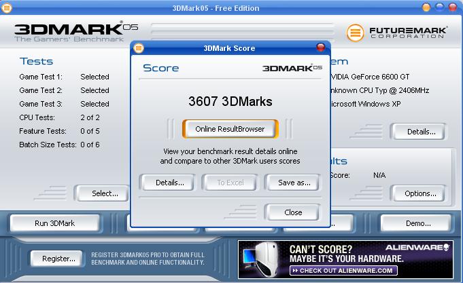Image resolution: width=463 pixels, height=283 pixels.
Task: Click Feature Tests "0 of 5" value
Action: [x=90, y=131]
